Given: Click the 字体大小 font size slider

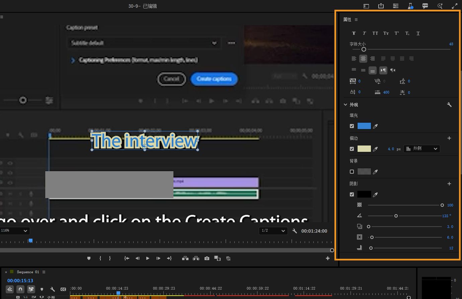Looking at the screenshot, I should click(401, 49).
